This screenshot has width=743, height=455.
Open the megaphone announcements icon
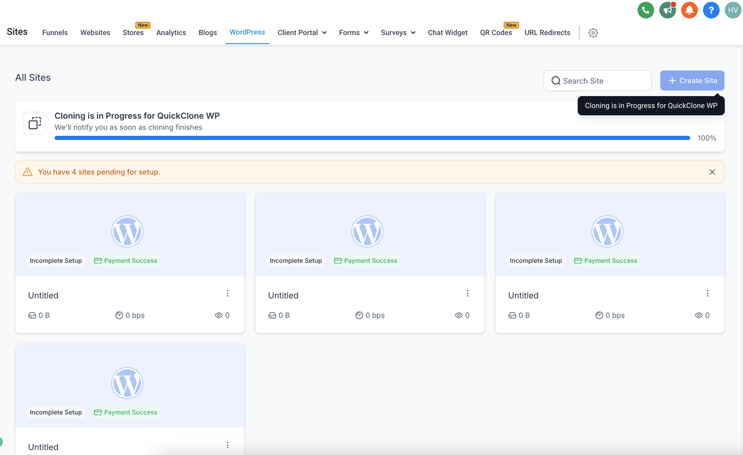pyautogui.click(x=667, y=10)
